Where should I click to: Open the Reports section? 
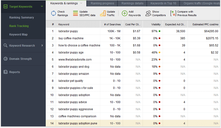click(x=15, y=72)
